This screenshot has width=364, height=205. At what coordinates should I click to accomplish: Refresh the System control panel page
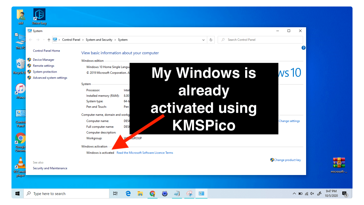[x=211, y=40]
